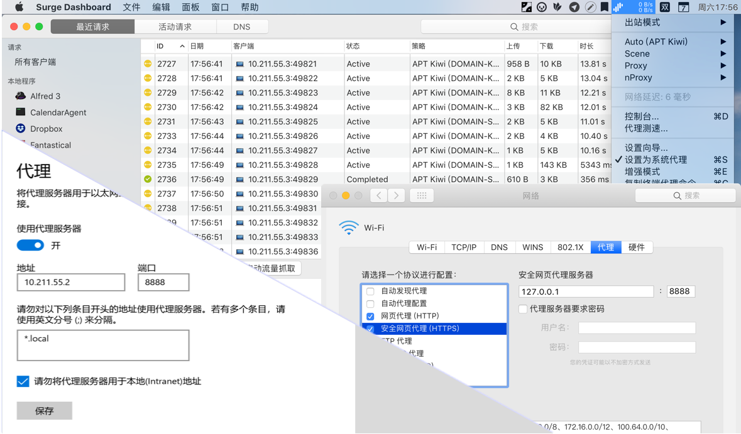Click the back arrow in Network window
This screenshot has height=434, width=741.
coord(378,195)
